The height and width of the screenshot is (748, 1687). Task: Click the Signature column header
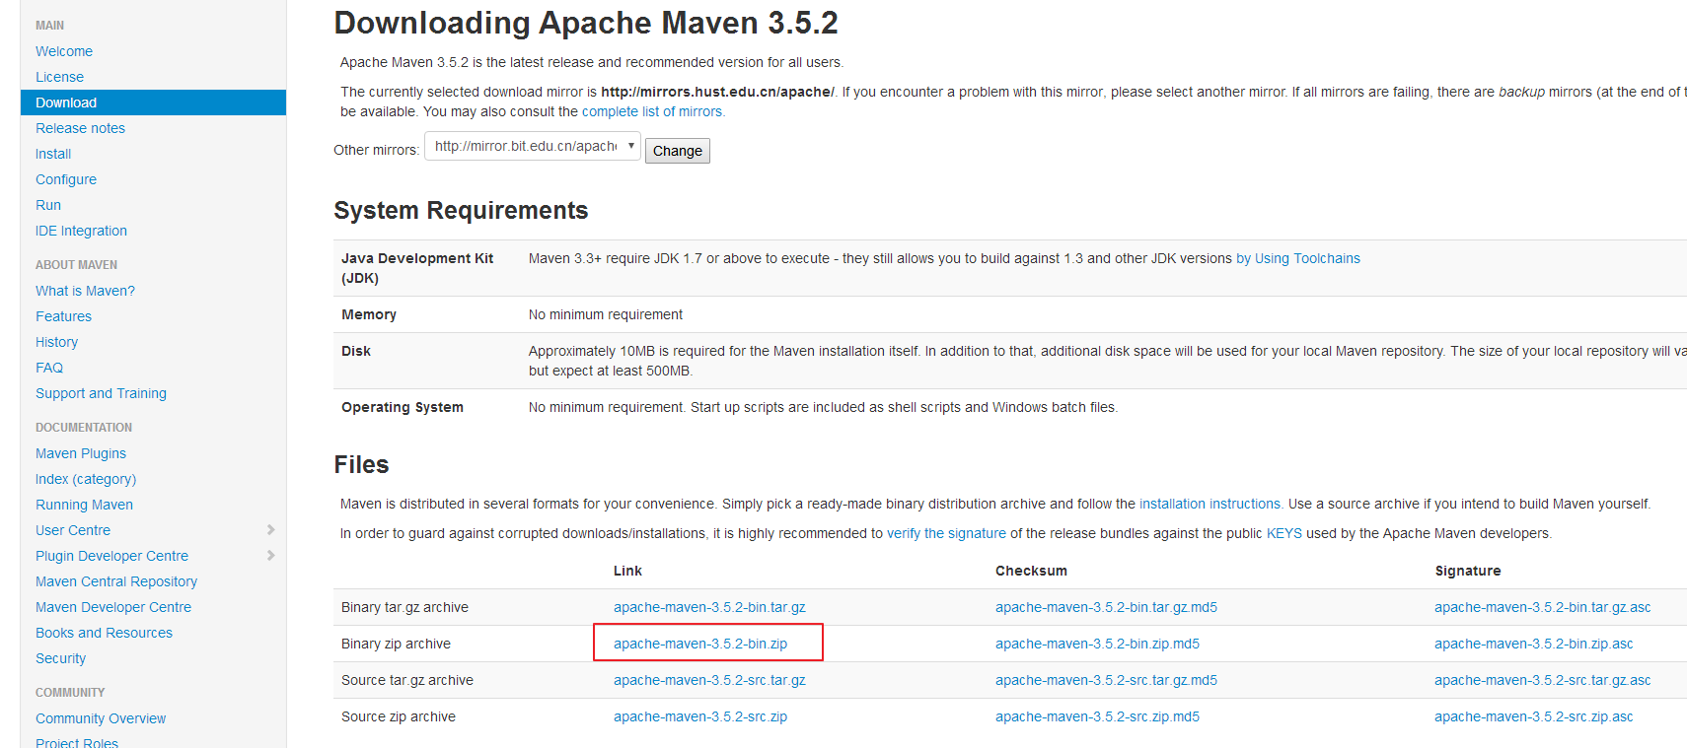[1468, 571]
